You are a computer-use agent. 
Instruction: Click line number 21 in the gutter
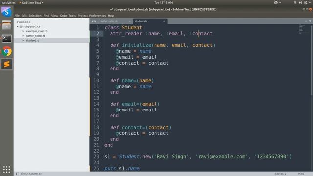(x=96, y=145)
